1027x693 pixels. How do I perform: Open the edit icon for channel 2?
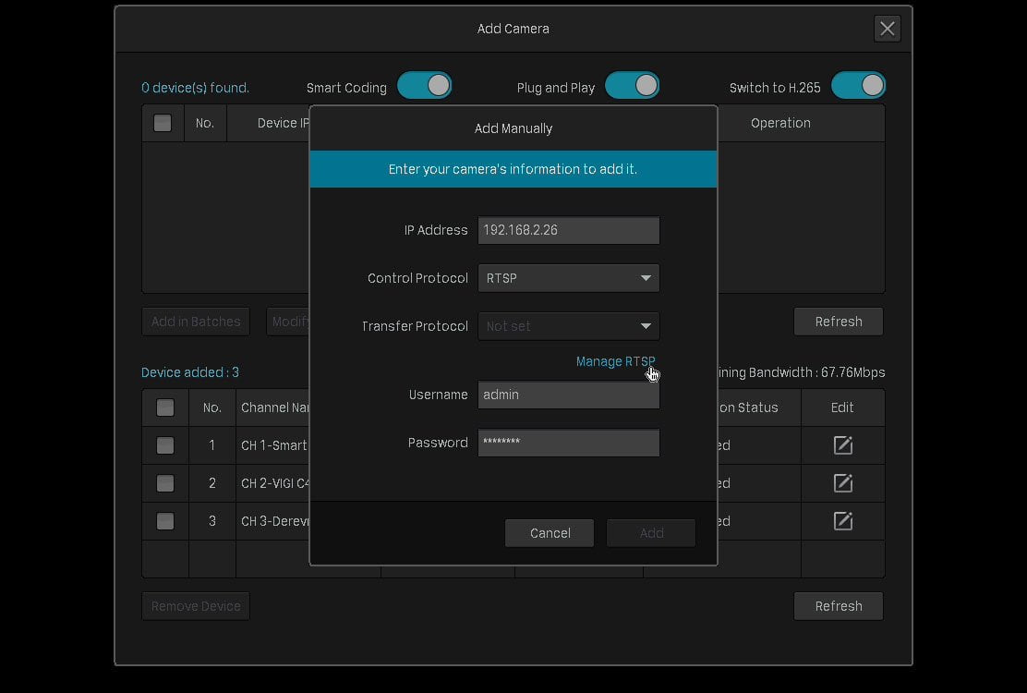tap(842, 483)
